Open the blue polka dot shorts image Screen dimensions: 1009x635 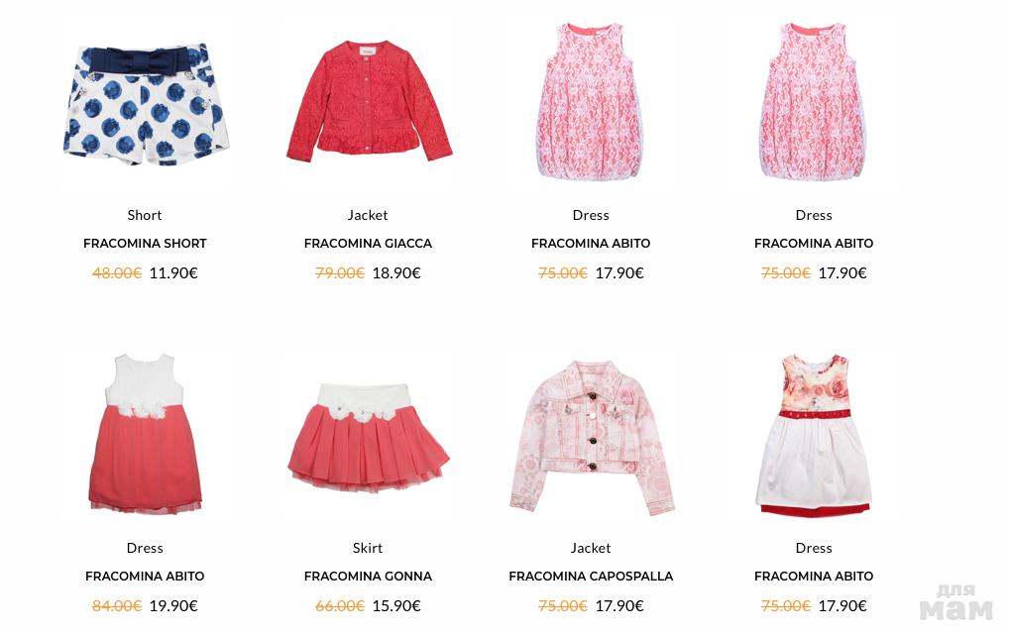tap(145, 104)
